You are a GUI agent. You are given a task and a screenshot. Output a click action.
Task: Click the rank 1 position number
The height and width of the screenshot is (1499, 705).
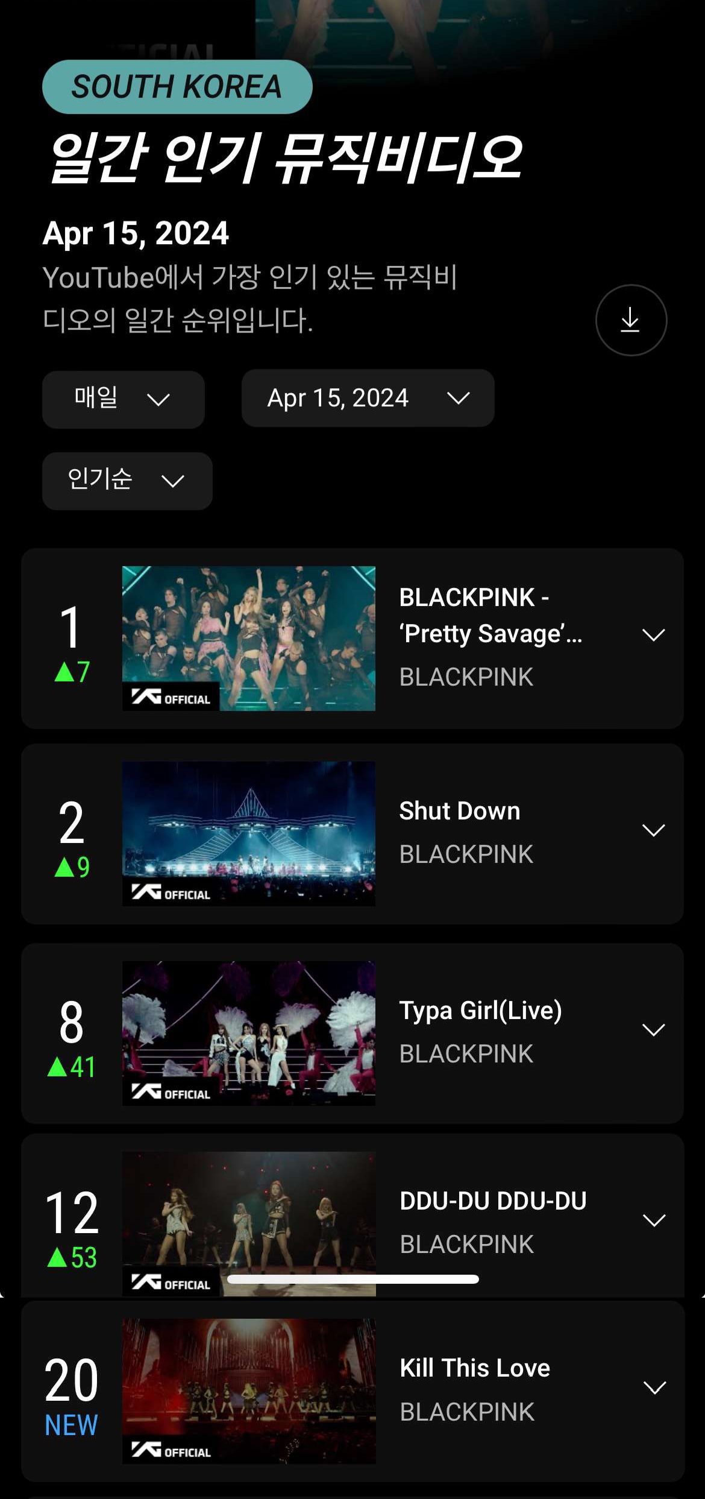pos(71,627)
